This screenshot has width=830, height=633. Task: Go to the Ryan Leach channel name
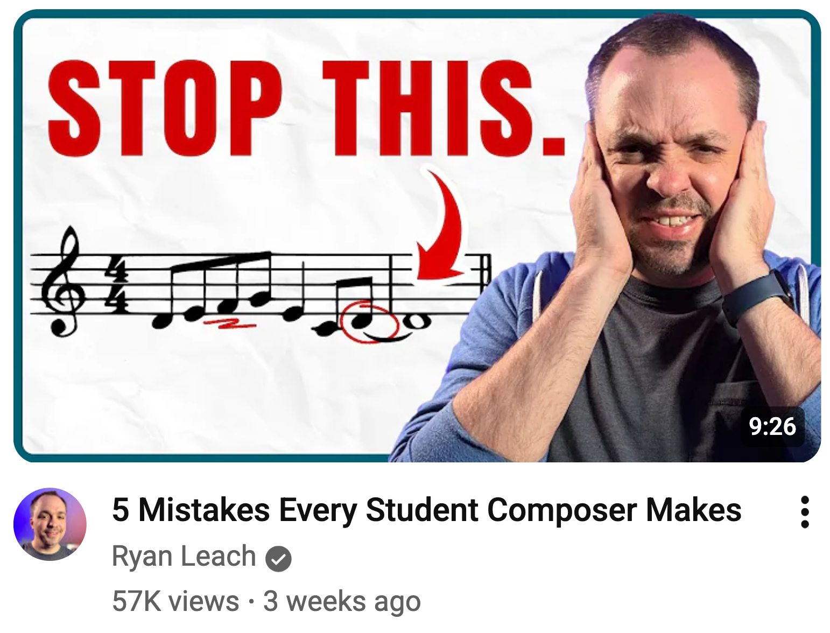click(184, 557)
